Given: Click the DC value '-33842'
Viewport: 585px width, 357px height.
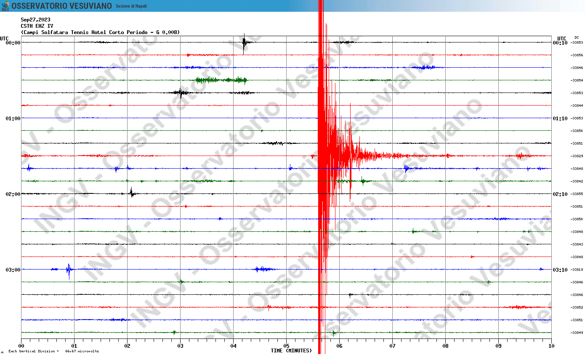Looking at the screenshot, I should pyautogui.click(x=577, y=181).
